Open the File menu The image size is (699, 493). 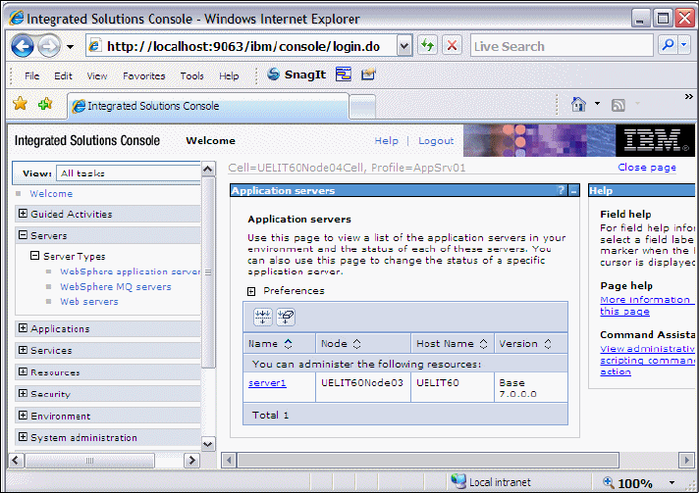tap(31, 76)
